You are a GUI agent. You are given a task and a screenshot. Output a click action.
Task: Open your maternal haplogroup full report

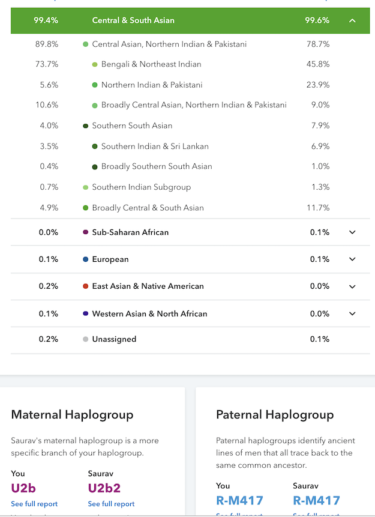(x=34, y=504)
